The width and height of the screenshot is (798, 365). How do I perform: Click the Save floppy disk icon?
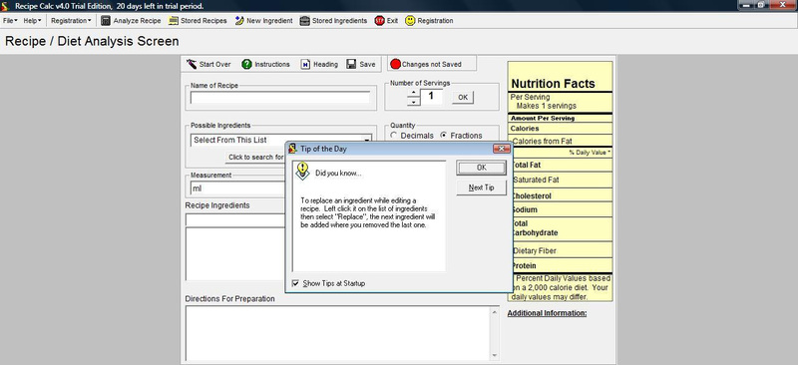pos(351,64)
